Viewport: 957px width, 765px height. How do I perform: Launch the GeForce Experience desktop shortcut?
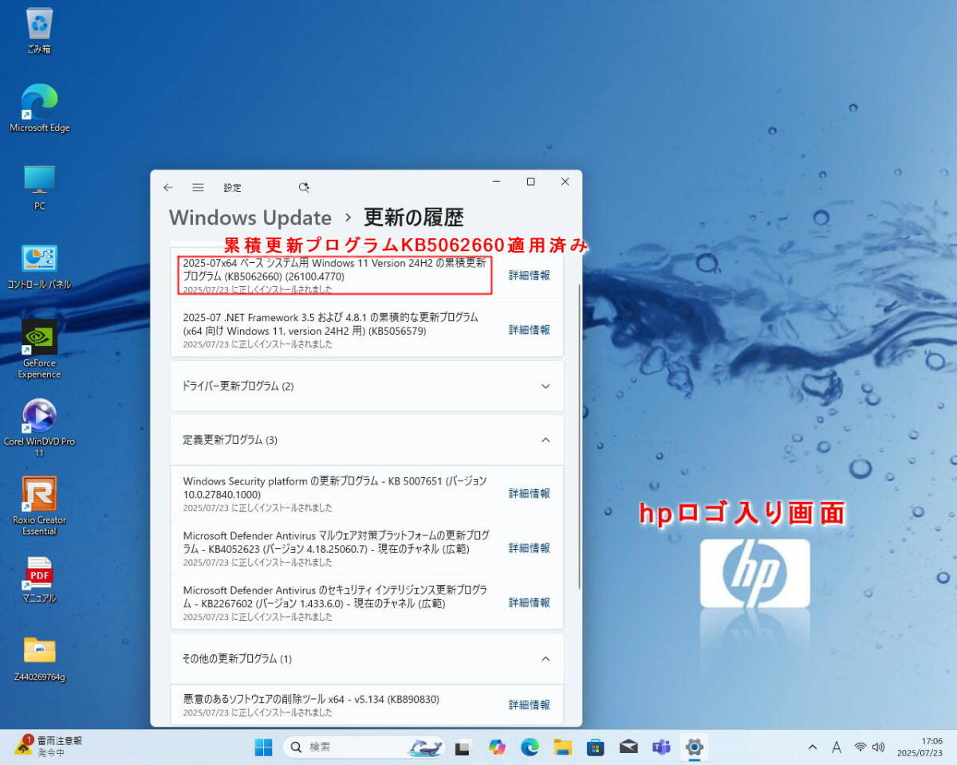(x=39, y=350)
